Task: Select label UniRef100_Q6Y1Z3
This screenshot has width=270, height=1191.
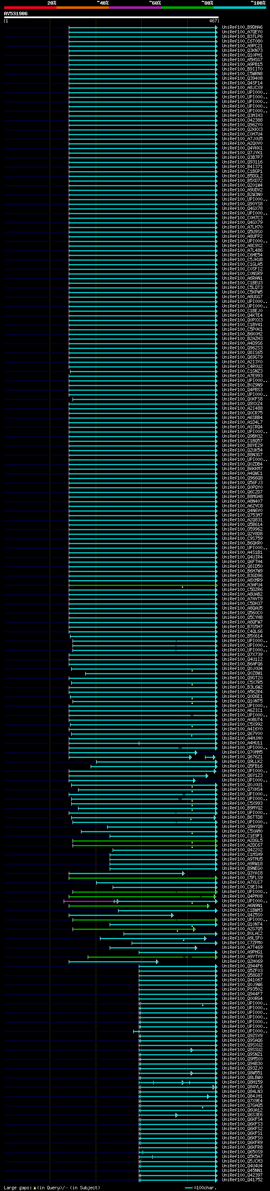Action: point(242,775)
